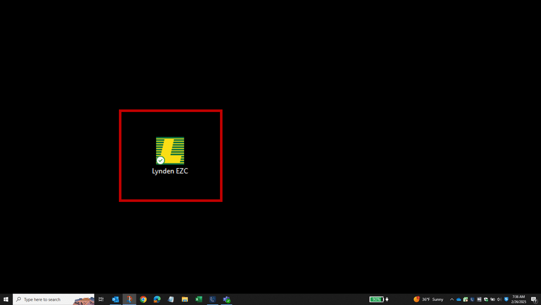Check the 36°F Sunny weather widget
The image size is (541, 305).
pyautogui.click(x=429, y=299)
